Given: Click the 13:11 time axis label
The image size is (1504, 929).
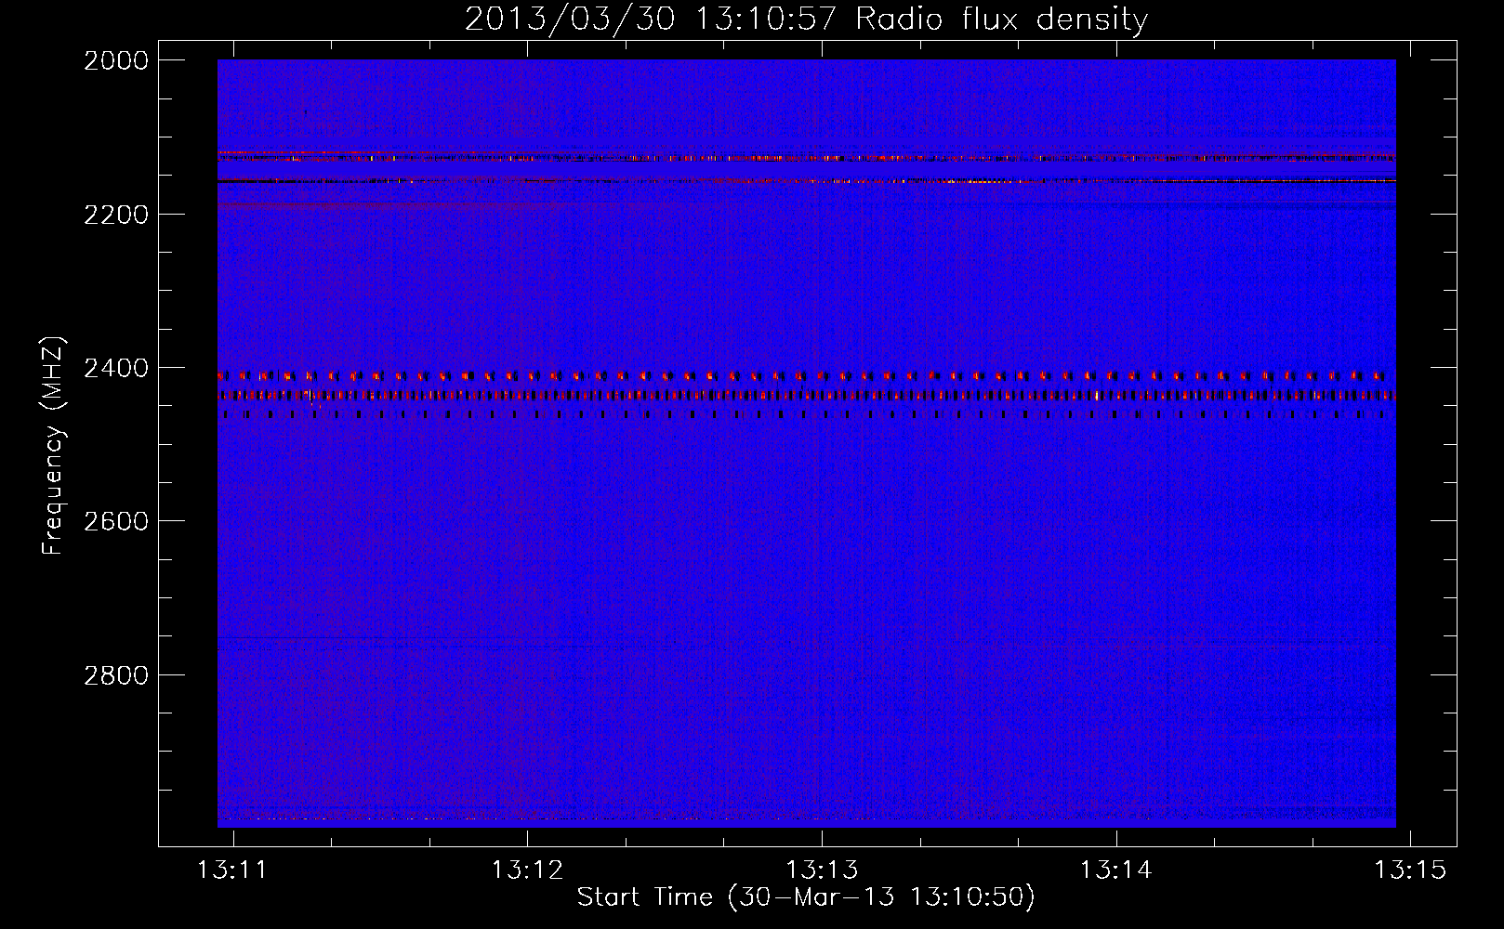Looking at the screenshot, I should [232, 870].
